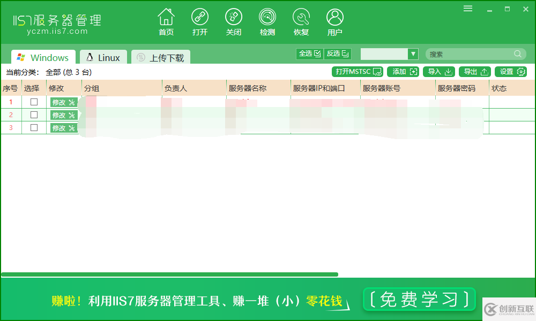Click the magnifier icon in the search bar
Screen dimensions: 536x321
tap(517, 53)
